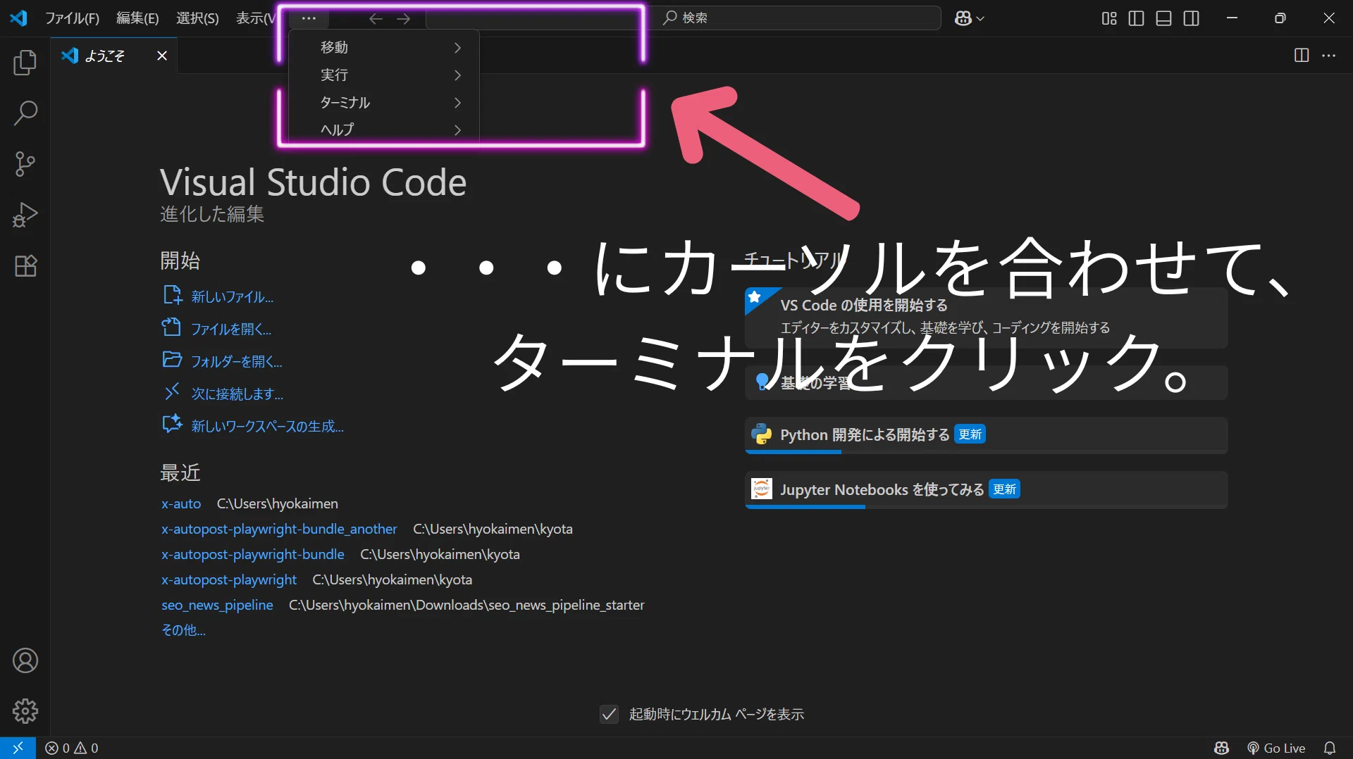Close the ようこそ tab
Image resolution: width=1353 pixels, height=759 pixels.
tap(162, 56)
